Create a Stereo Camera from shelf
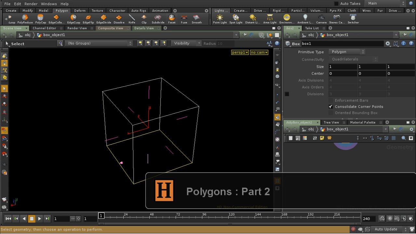416x234 pixels. tap(337, 19)
